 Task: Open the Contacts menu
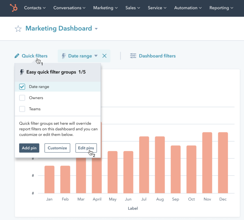[35, 8]
